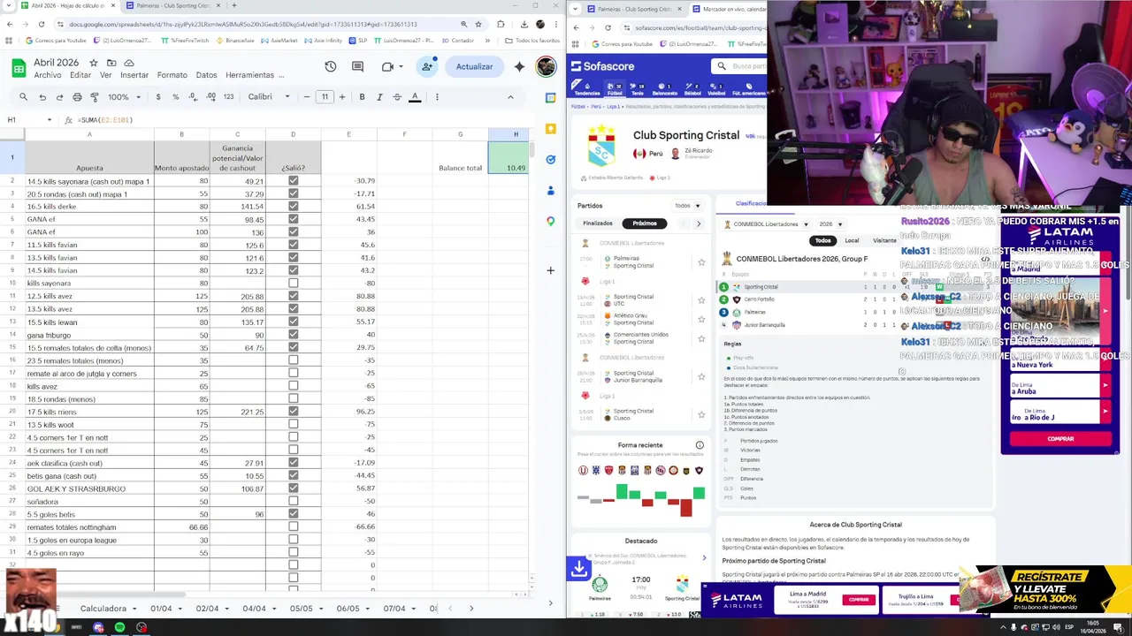Open the name box H1 dropdown
This screenshot has width=1132, height=636.
pos(50,120)
